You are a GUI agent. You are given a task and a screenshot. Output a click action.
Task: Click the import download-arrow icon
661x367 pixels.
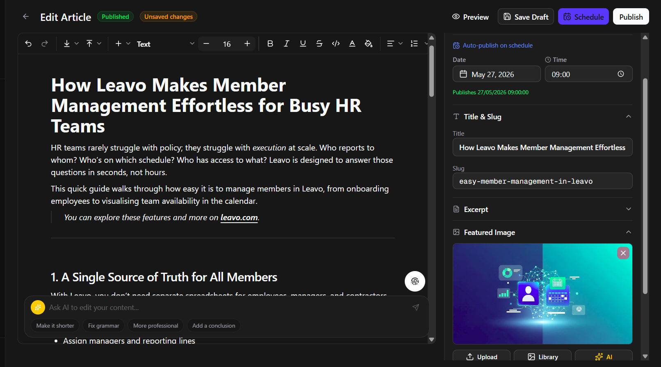(66, 43)
